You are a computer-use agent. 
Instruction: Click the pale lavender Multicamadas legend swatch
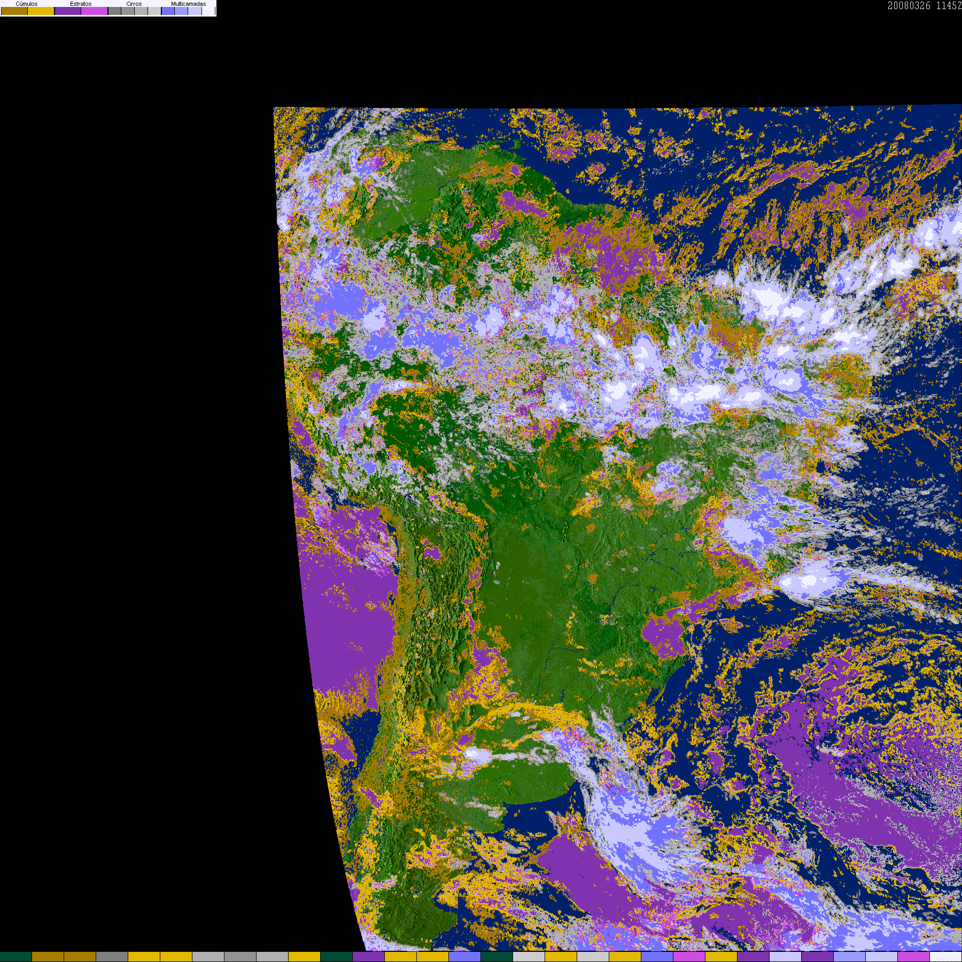click(195, 11)
